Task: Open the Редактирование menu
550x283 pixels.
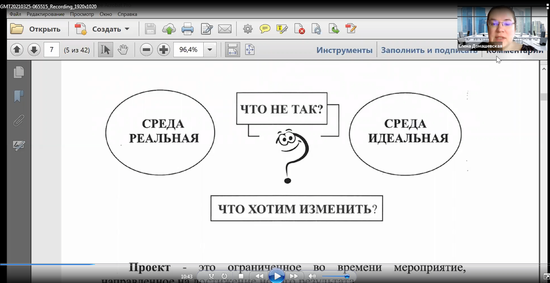Action: pos(46,14)
